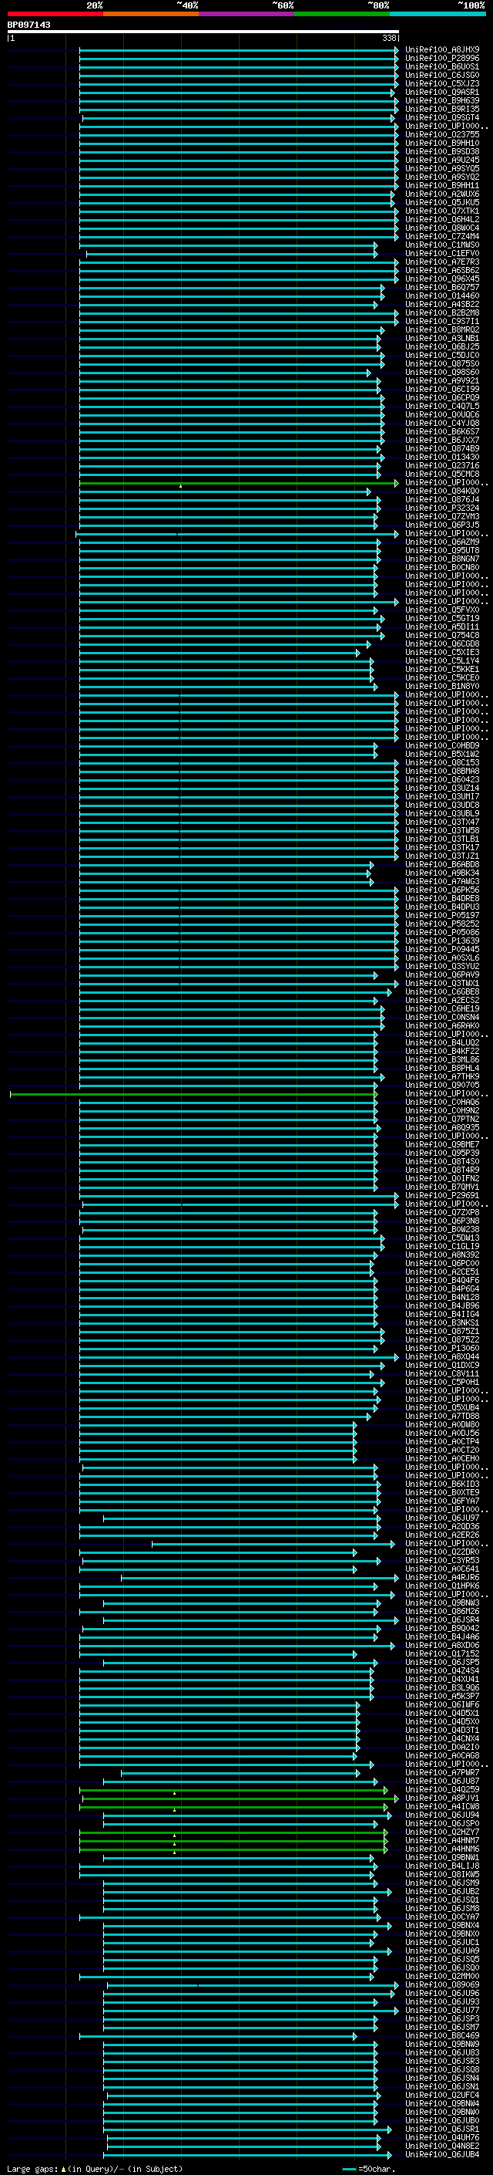This screenshot has width=493, height=2175.
Task: Click hit UniRef100_Q96X45
Action: (442, 279)
